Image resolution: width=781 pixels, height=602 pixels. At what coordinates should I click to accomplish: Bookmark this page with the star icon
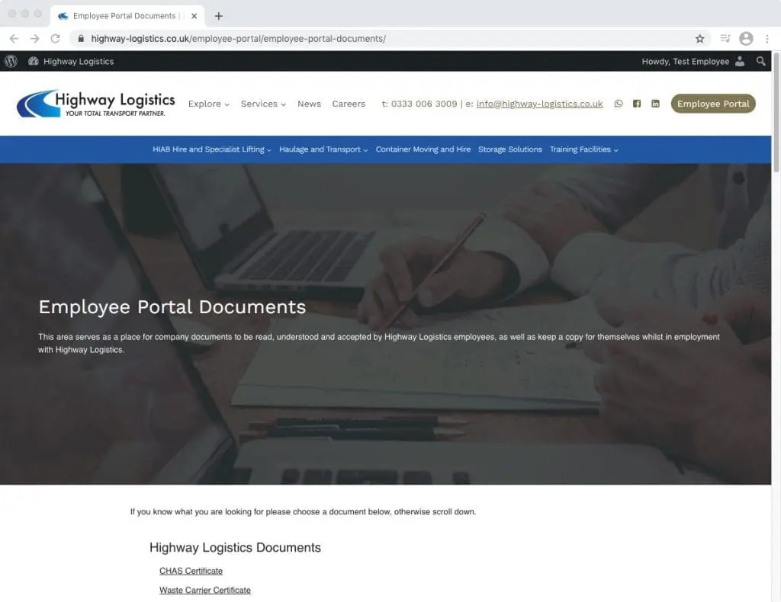pos(699,39)
